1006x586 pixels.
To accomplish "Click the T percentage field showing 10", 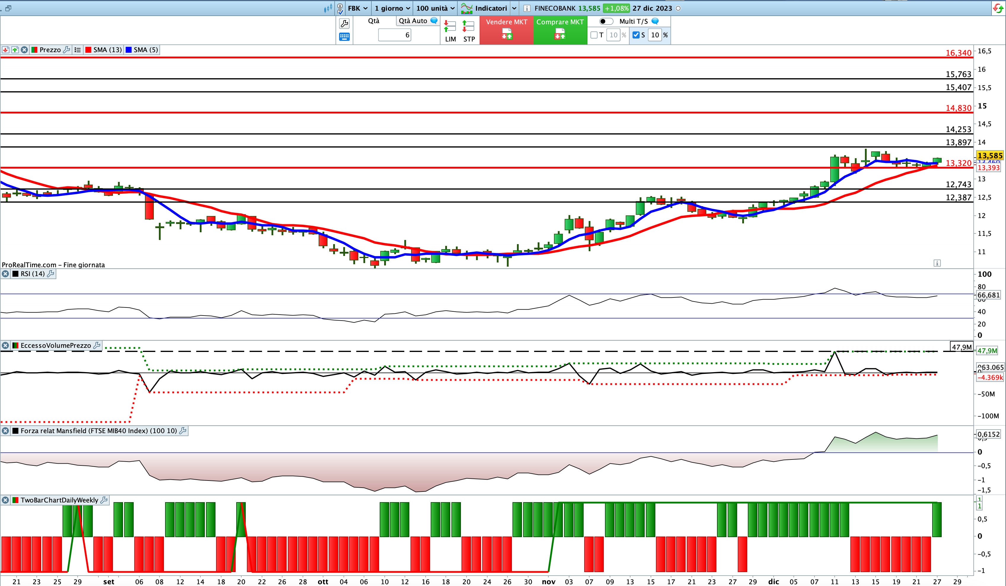I will tap(613, 35).
